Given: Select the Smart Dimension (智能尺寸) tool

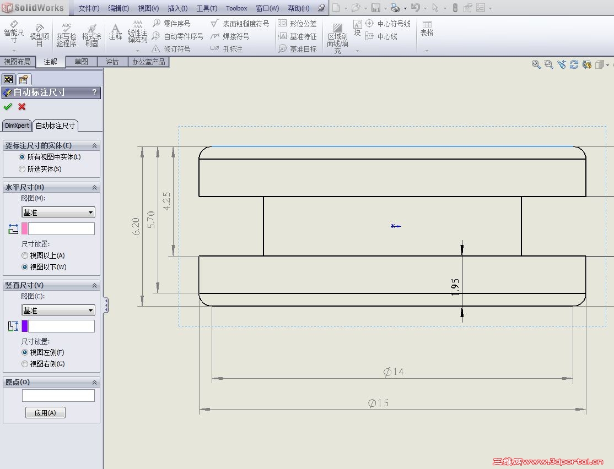Looking at the screenshot, I should tap(14, 32).
